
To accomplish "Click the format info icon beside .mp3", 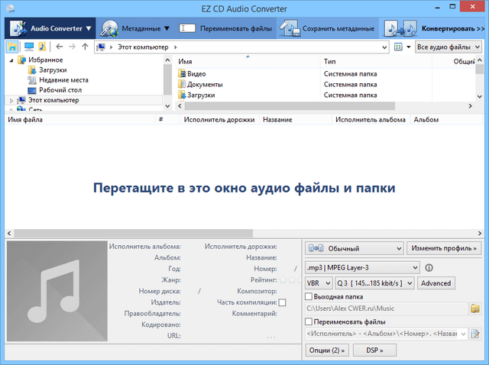I will click(x=429, y=268).
